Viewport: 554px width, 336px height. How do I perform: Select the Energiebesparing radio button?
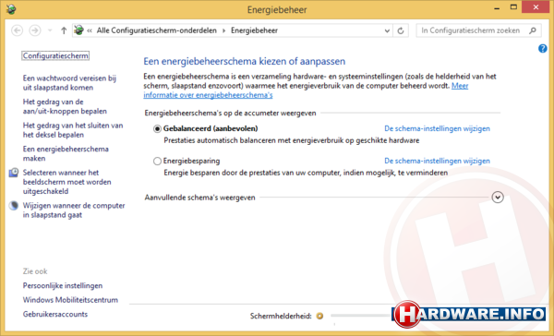click(x=157, y=162)
